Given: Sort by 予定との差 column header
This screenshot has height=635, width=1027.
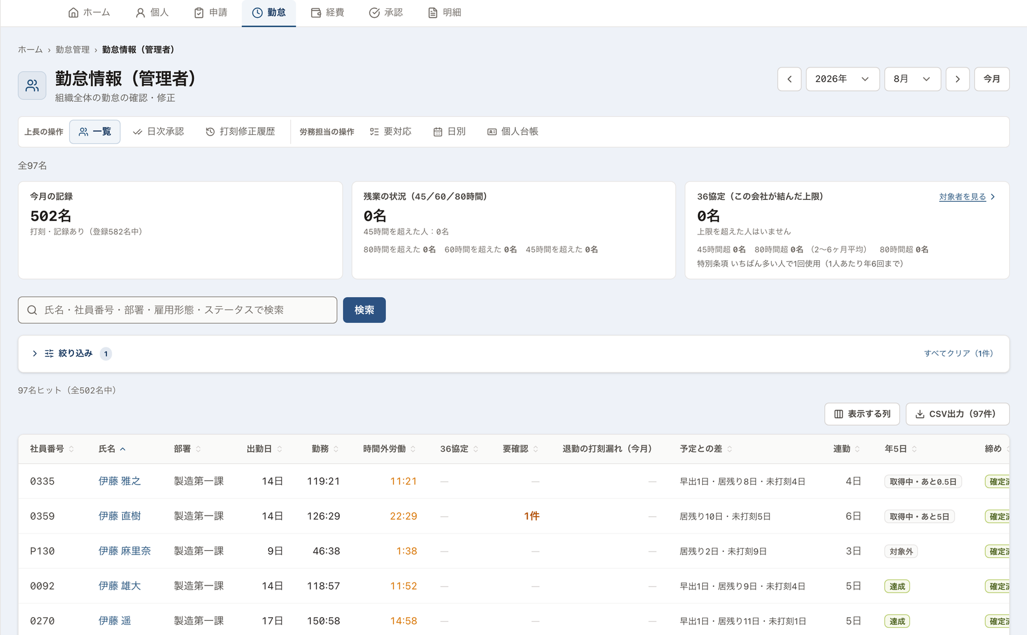Looking at the screenshot, I should click(706, 449).
